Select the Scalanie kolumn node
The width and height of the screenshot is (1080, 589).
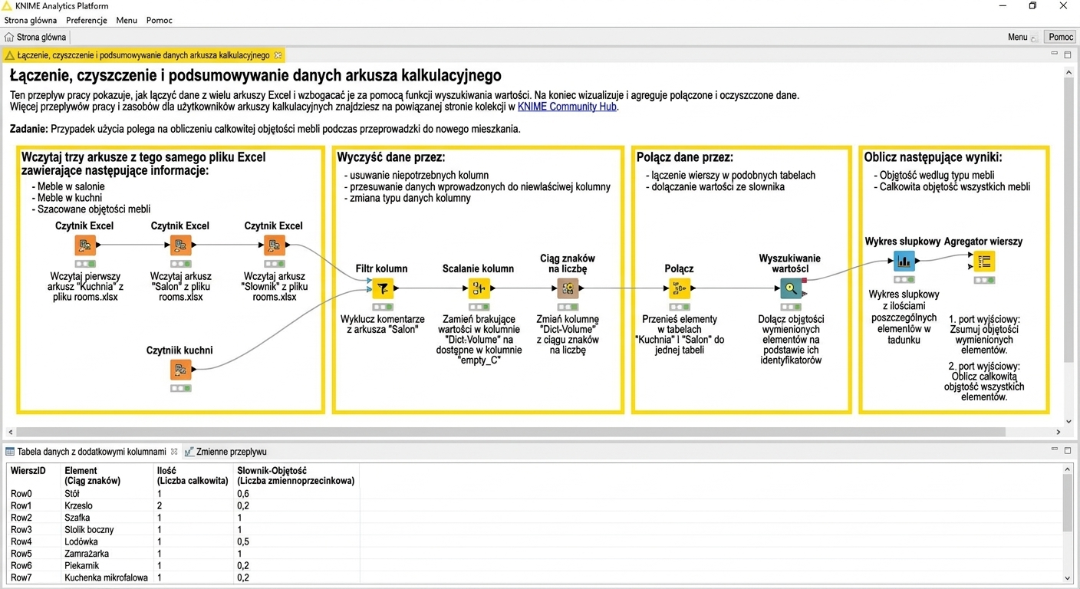pos(479,288)
